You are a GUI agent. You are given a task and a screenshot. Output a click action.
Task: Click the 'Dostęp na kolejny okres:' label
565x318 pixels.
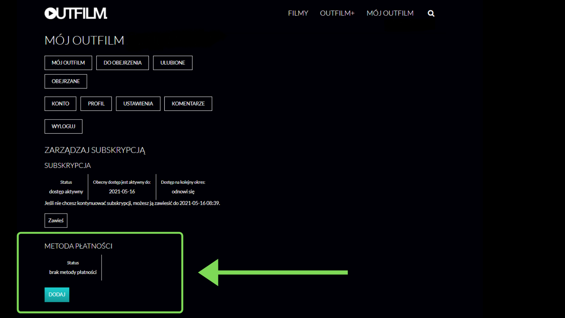point(183,182)
